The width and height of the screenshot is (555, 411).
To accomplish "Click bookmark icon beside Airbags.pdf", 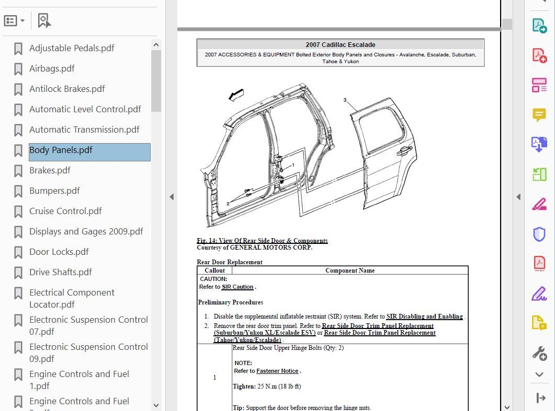I will pyautogui.click(x=18, y=69).
